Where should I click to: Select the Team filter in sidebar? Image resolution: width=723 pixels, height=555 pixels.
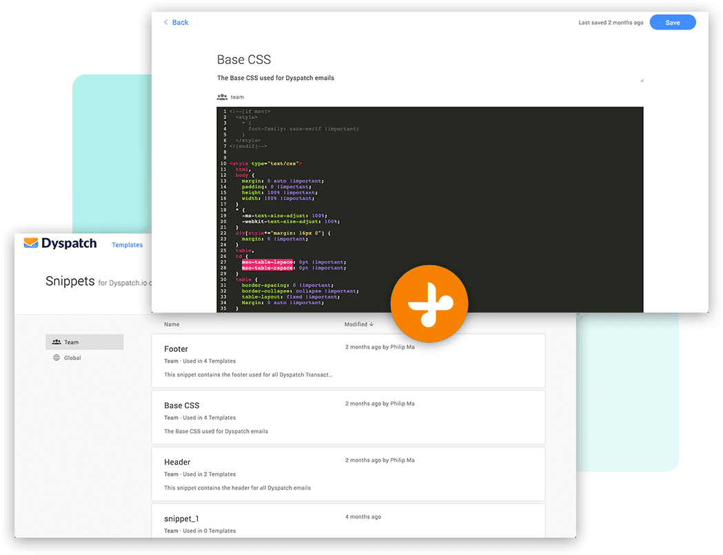pos(85,342)
